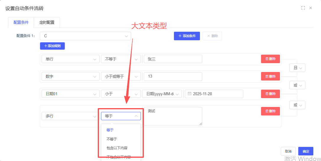The image size is (321, 161).
Task: Click the 添加规则 button
Action: click(52, 46)
